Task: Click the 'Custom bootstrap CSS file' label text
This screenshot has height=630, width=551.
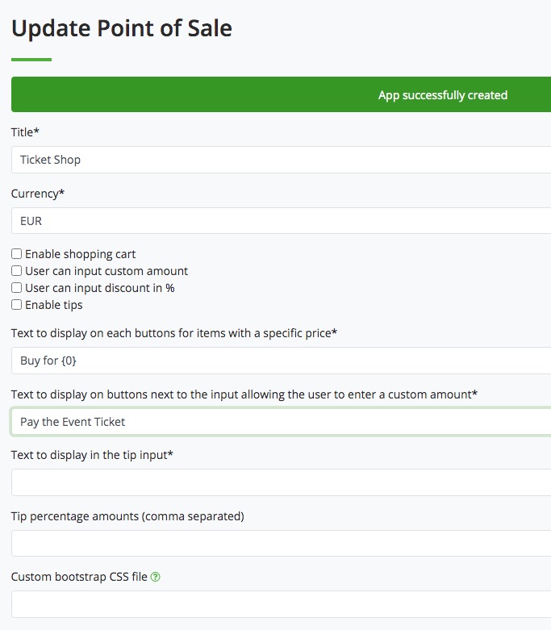Action: click(79, 578)
